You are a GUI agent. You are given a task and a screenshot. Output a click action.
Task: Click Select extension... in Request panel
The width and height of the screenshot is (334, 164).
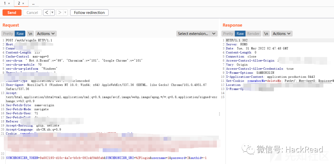click(x=193, y=34)
